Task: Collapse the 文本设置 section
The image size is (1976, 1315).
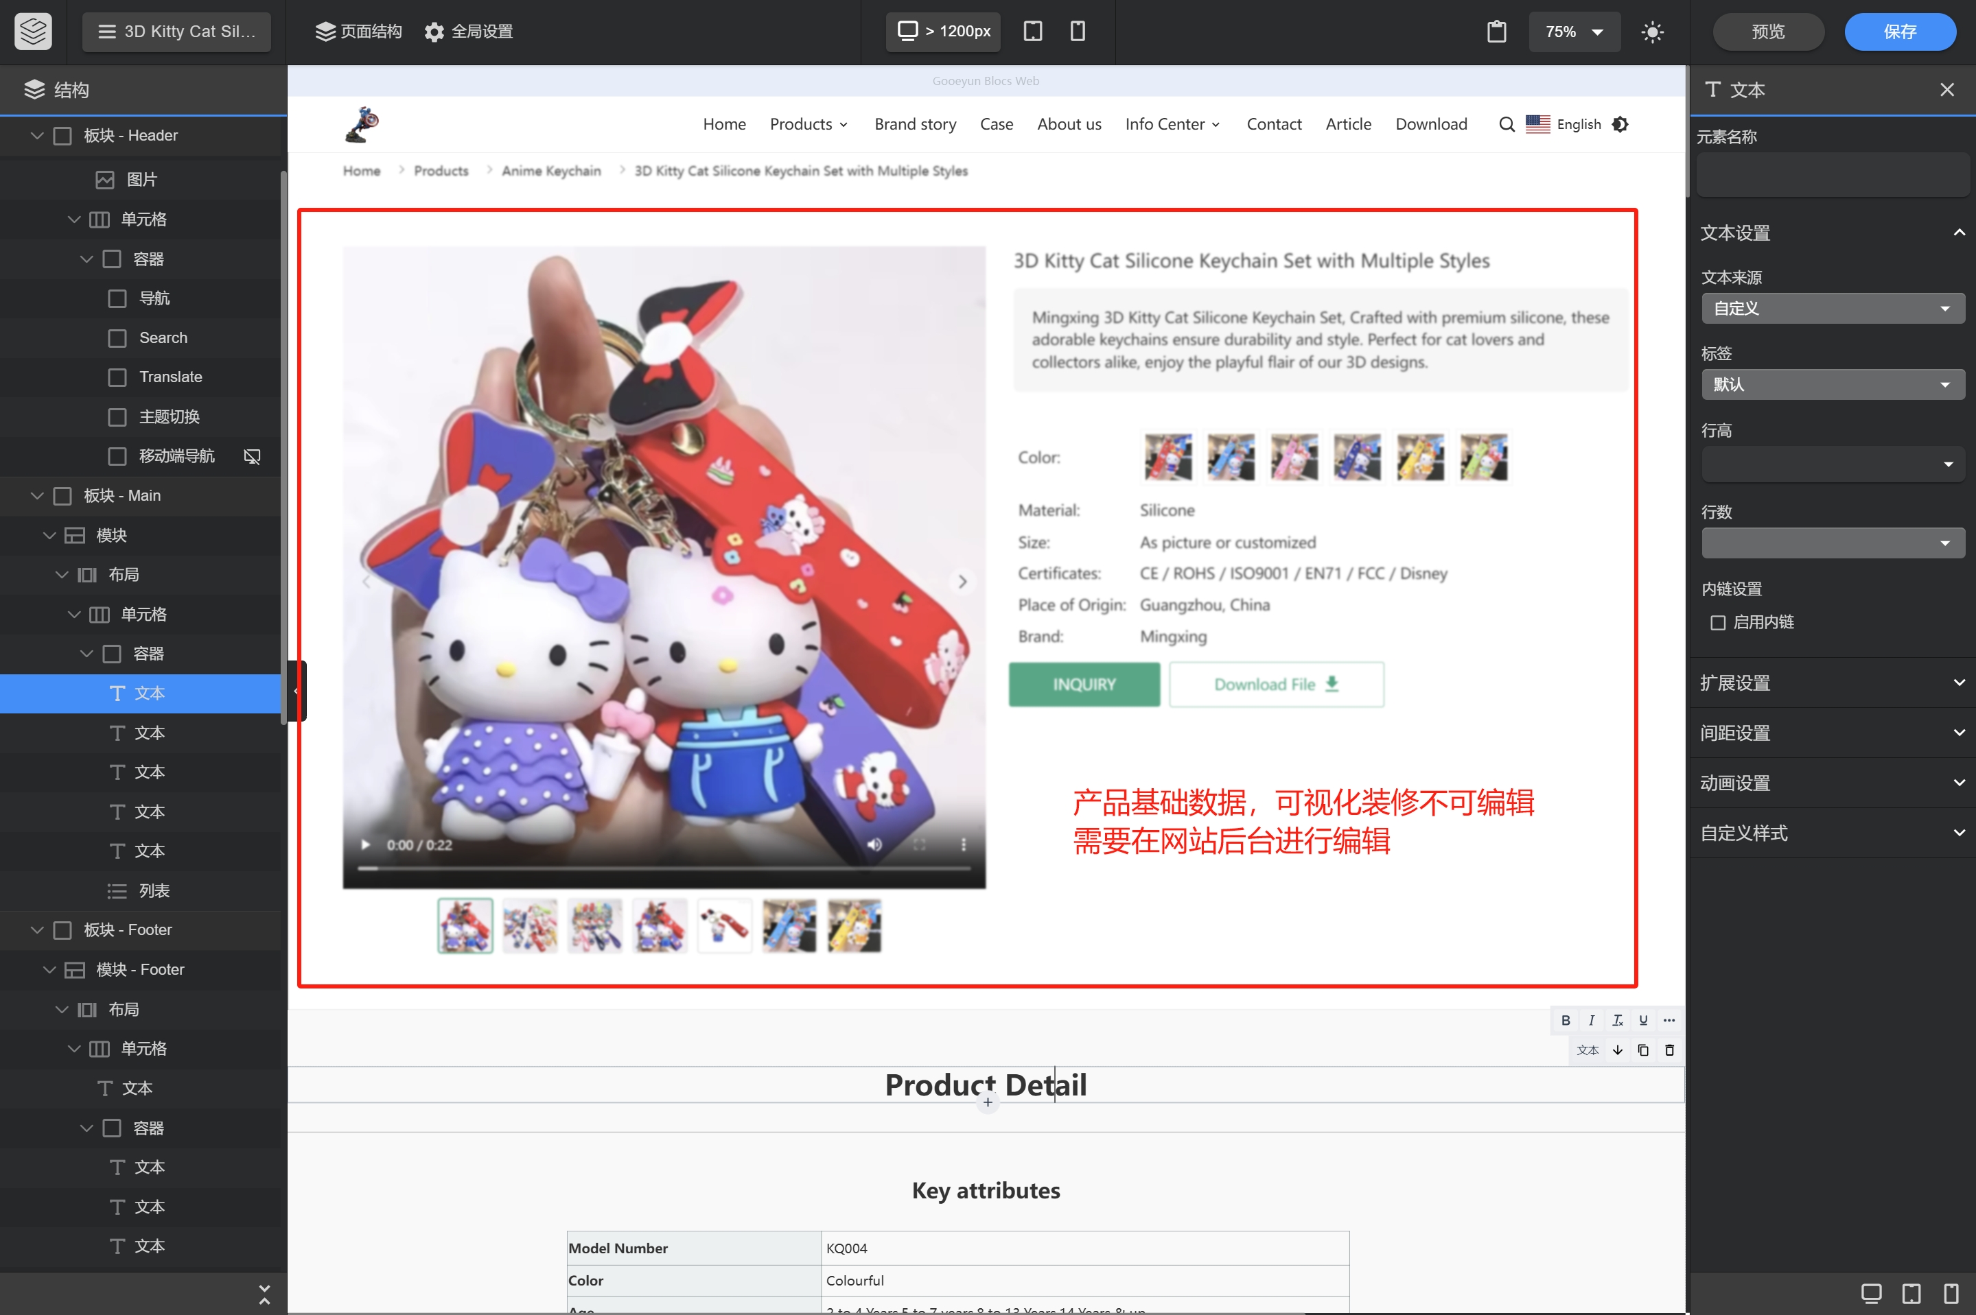Action: (x=1833, y=233)
